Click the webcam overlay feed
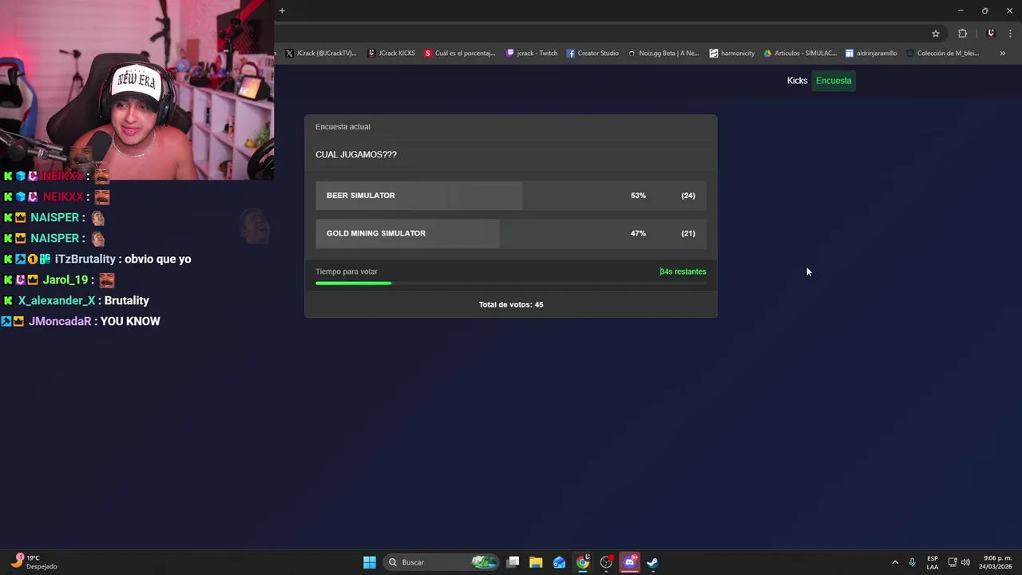Viewport: 1022px width, 575px height. pyautogui.click(x=137, y=89)
